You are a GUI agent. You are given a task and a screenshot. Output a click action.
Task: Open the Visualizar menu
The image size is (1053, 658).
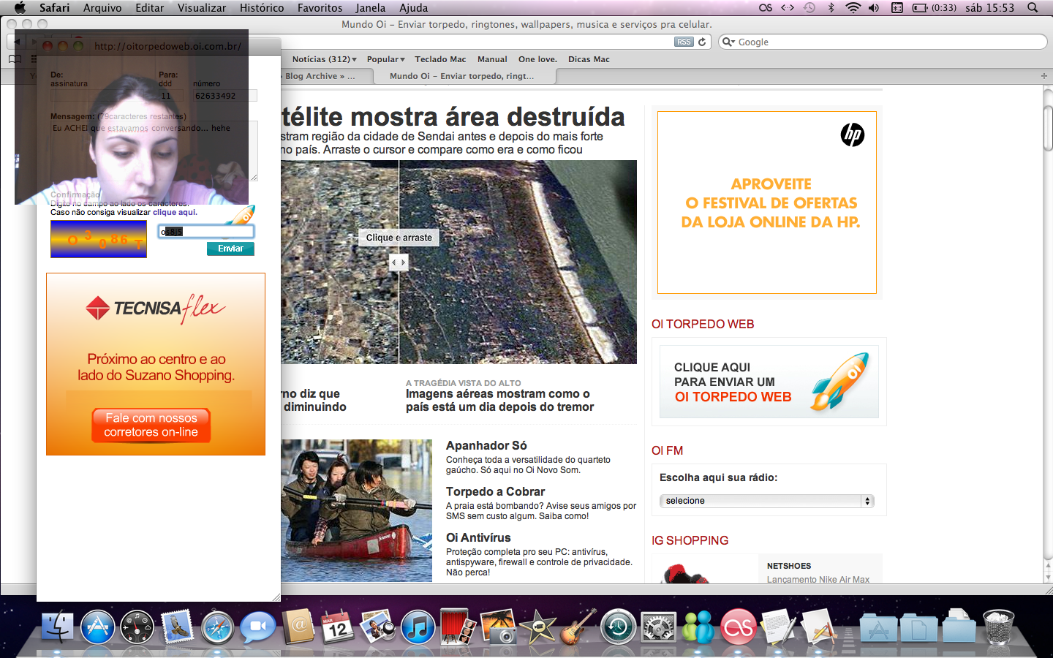pos(202,7)
